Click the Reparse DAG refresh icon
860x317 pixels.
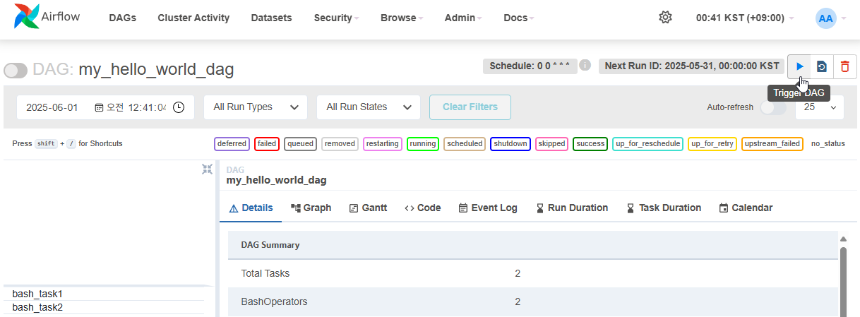click(x=822, y=66)
